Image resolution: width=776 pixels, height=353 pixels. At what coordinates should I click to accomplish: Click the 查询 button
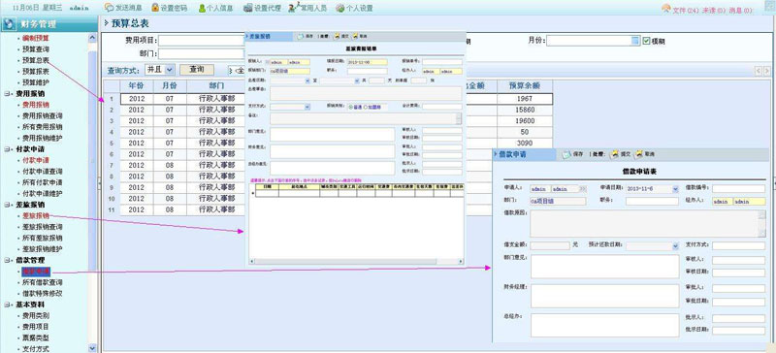(x=197, y=70)
